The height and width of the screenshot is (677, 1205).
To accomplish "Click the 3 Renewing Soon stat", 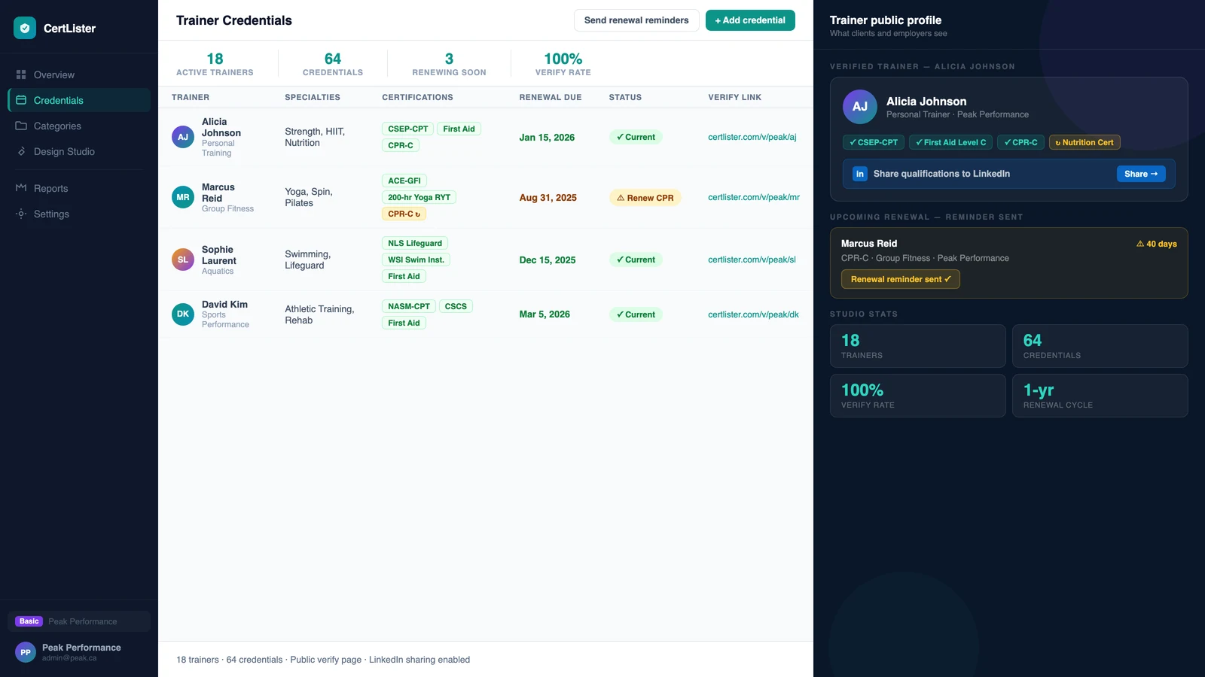I will 449,64.
